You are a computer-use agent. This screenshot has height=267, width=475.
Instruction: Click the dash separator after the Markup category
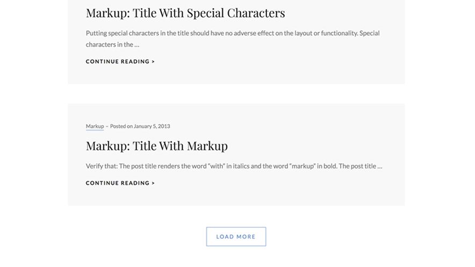107,126
